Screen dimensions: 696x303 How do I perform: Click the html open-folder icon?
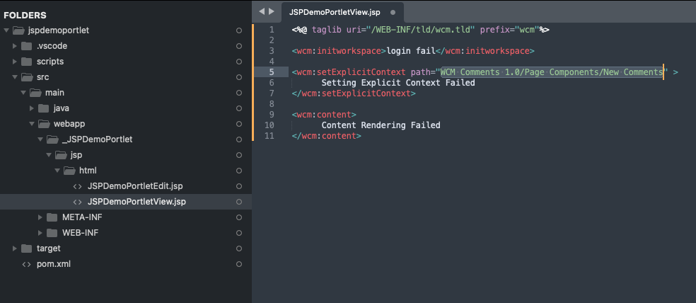pos(69,171)
